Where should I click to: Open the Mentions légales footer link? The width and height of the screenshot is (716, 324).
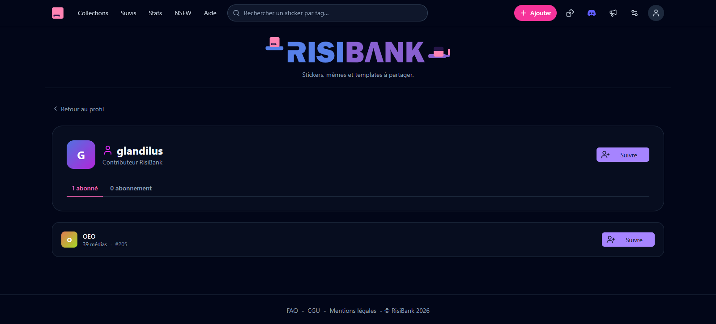point(353,311)
